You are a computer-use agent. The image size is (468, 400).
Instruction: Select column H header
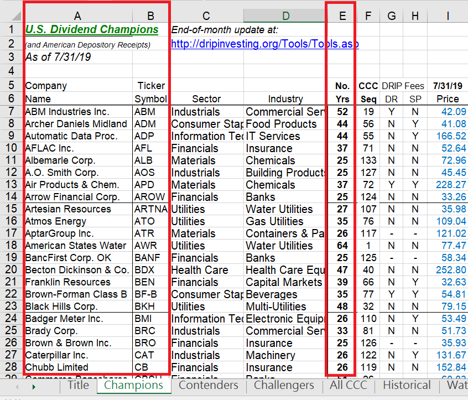click(x=415, y=16)
